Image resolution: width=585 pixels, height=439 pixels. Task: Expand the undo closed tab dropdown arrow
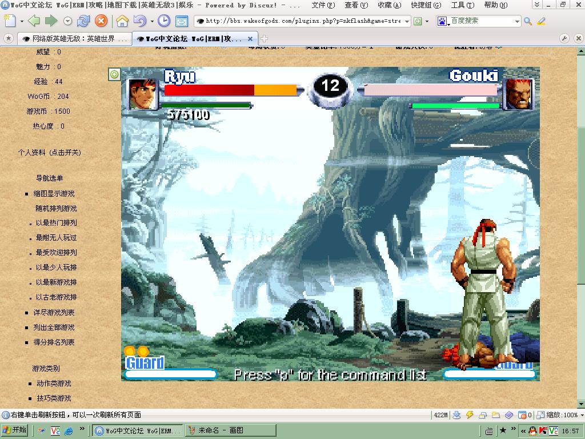coord(152,21)
